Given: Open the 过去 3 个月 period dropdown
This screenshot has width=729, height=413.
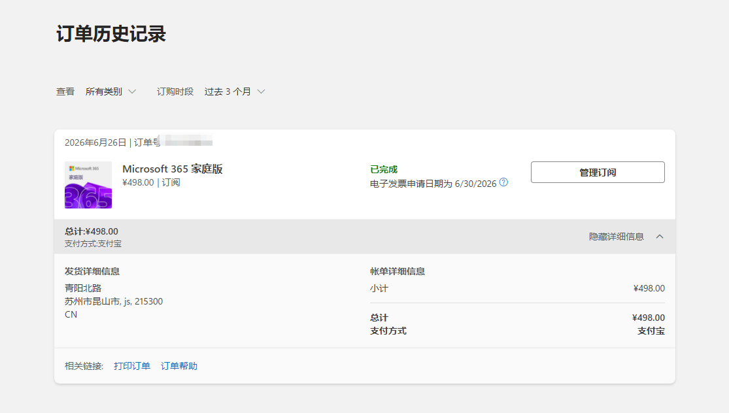Looking at the screenshot, I should (235, 91).
